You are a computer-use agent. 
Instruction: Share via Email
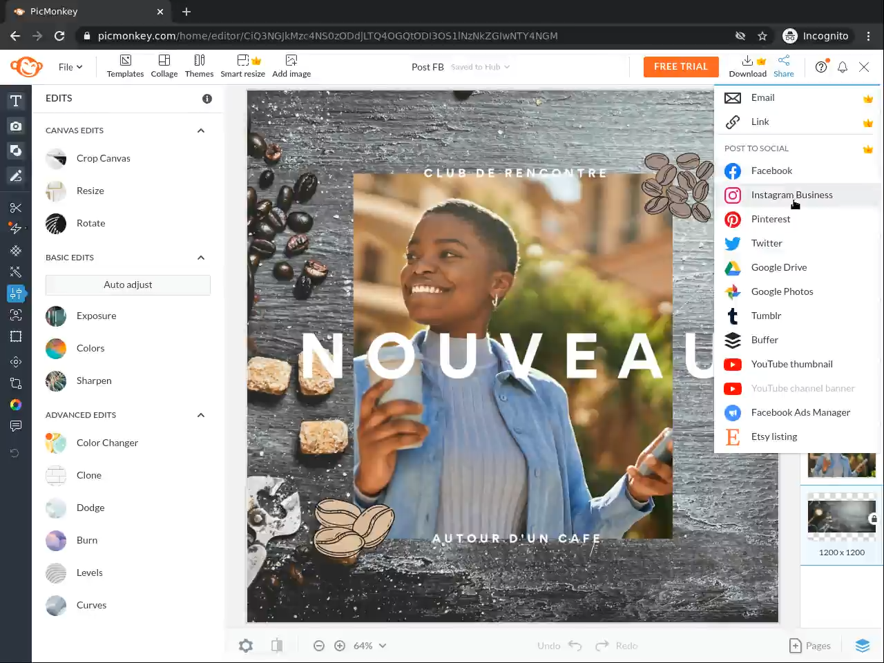pos(798,97)
